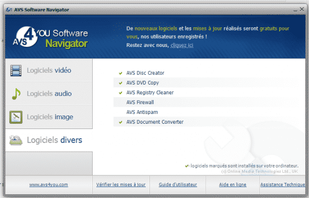Click the image software picture icon
This screenshot has height=198, width=309.
click(x=16, y=117)
